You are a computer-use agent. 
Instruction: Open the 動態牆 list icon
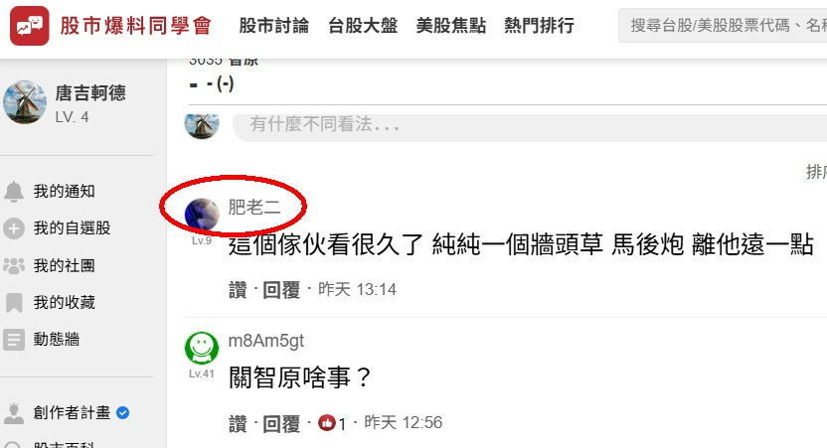pyautogui.click(x=14, y=340)
